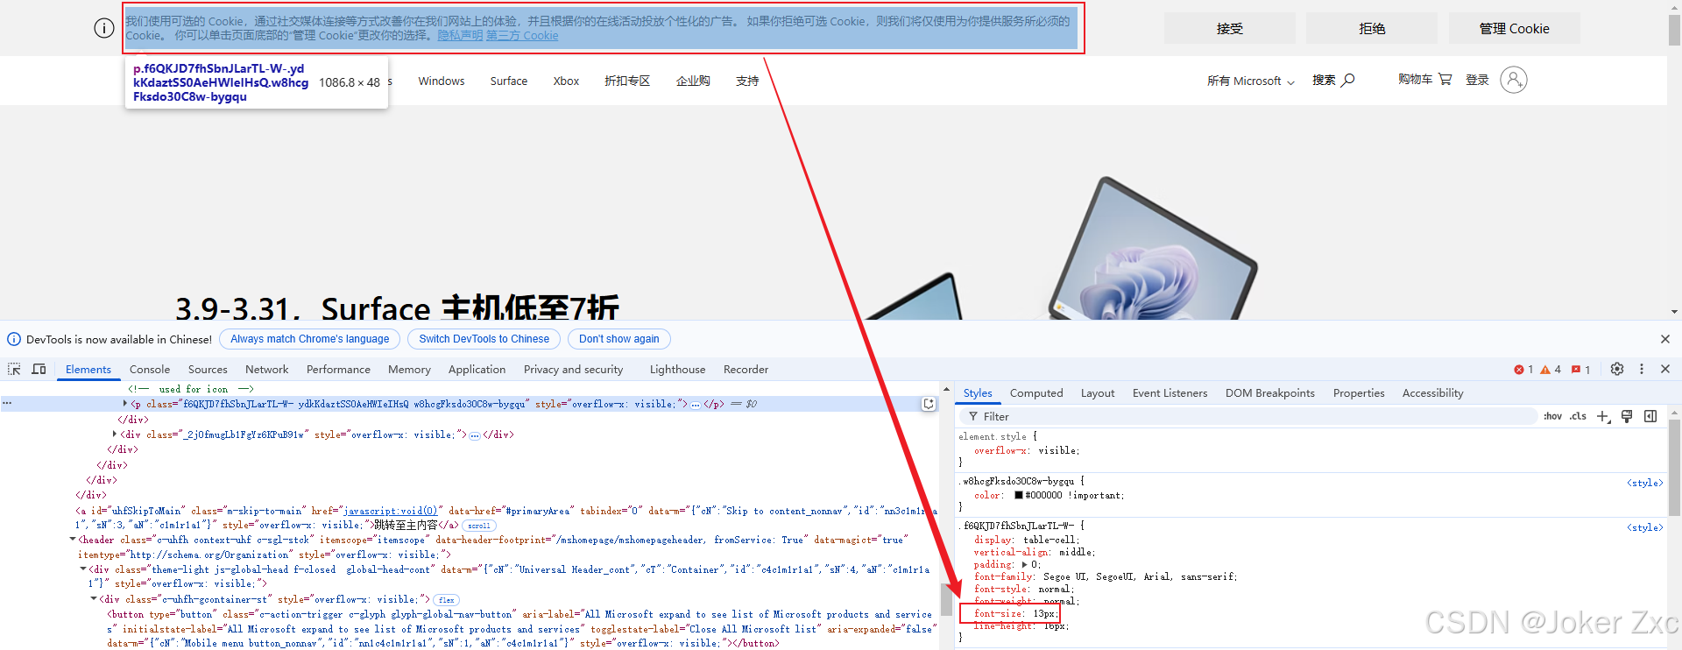This screenshot has width=1682, height=650.
Task: Toggle the scroll badge on anchor element
Action: coord(479,526)
